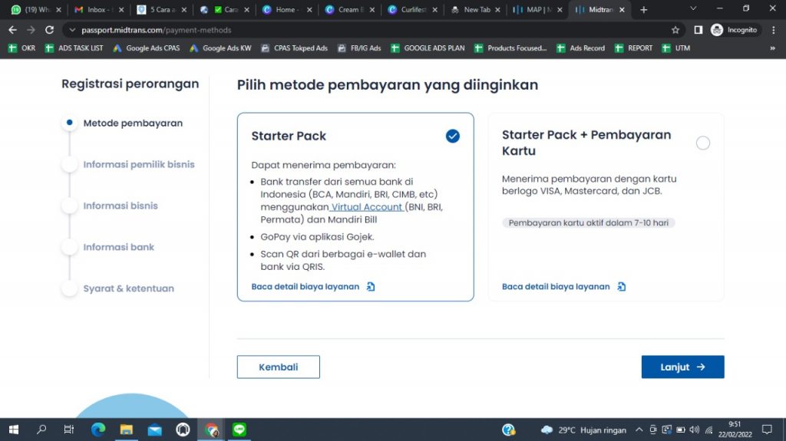Open Chrome three-dot menu
This screenshot has height=441, width=786.
[x=774, y=30]
